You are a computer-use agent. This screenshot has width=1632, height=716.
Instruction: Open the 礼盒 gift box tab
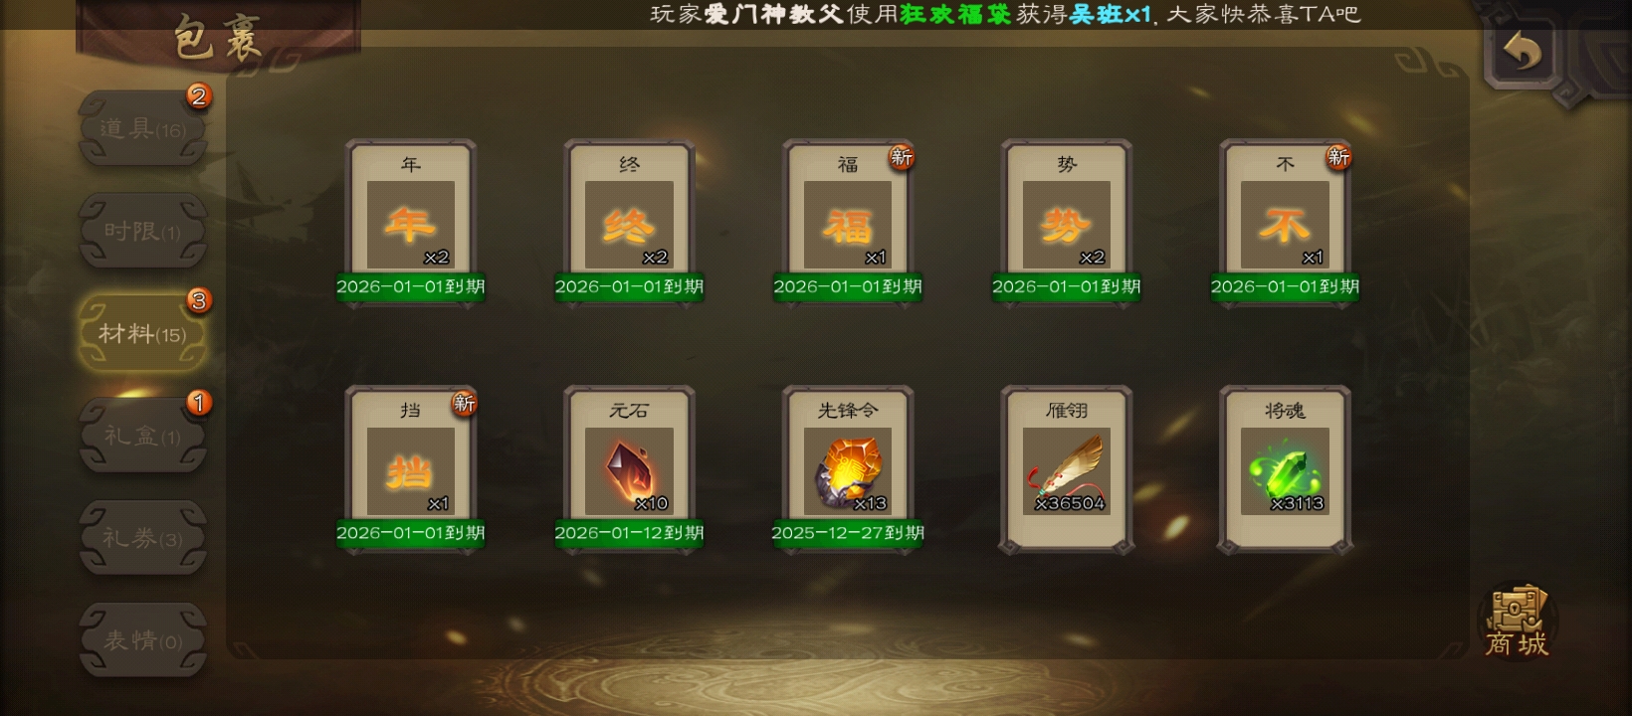pyautogui.click(x=142, y=436)
